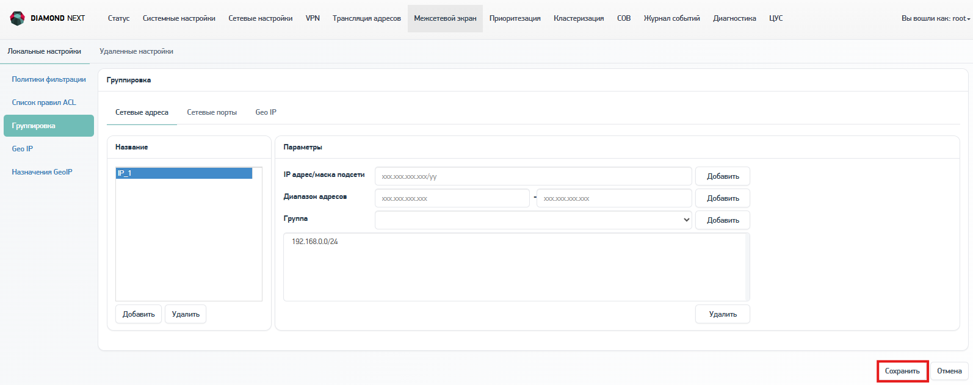Open the Кластеризация menu
973x385 pixels.
[579, 18]
